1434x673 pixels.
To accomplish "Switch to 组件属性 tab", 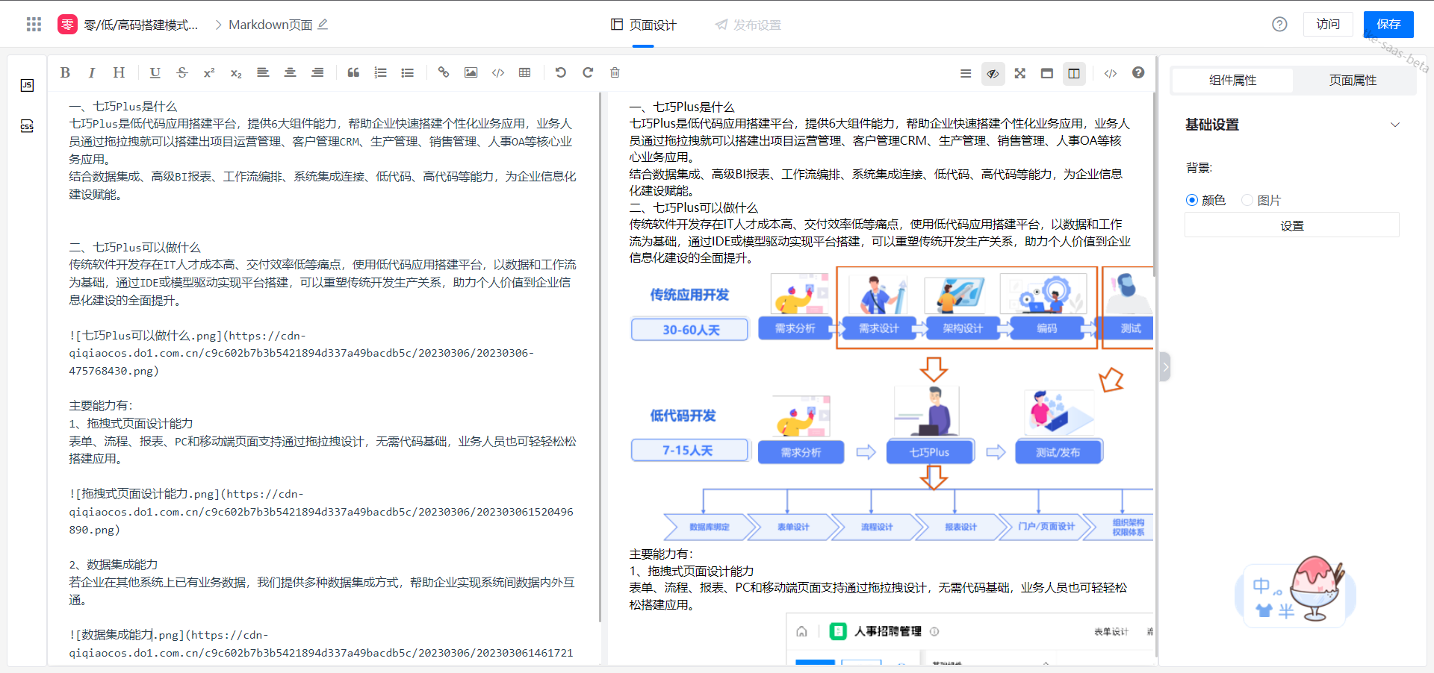I will point(1232,81).
